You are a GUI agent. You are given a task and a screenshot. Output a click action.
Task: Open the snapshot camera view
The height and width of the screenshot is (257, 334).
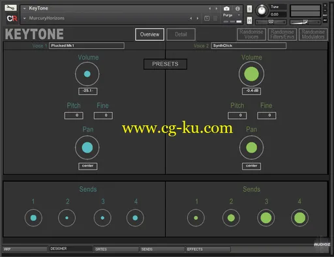[226, 8]
